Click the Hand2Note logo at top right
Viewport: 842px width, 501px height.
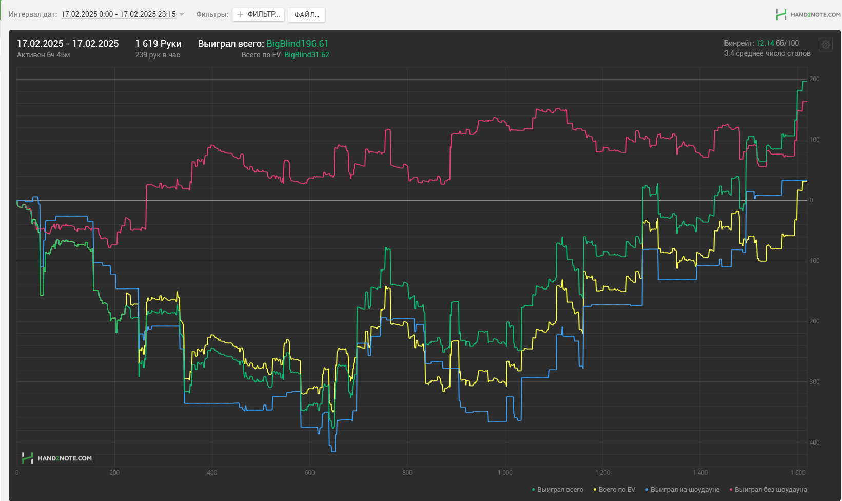[808, 15]
